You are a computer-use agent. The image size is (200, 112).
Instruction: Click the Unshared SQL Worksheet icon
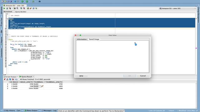coord(28,8)
